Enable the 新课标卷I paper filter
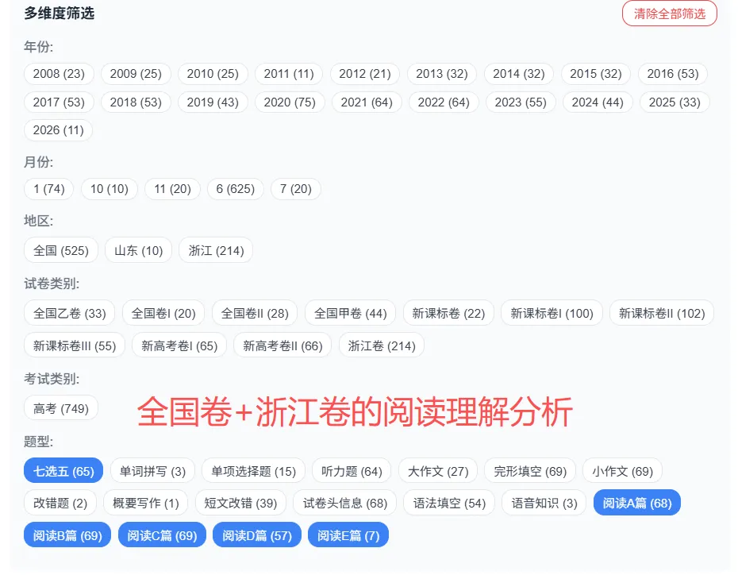738x579 pixels. pos(552,313)
